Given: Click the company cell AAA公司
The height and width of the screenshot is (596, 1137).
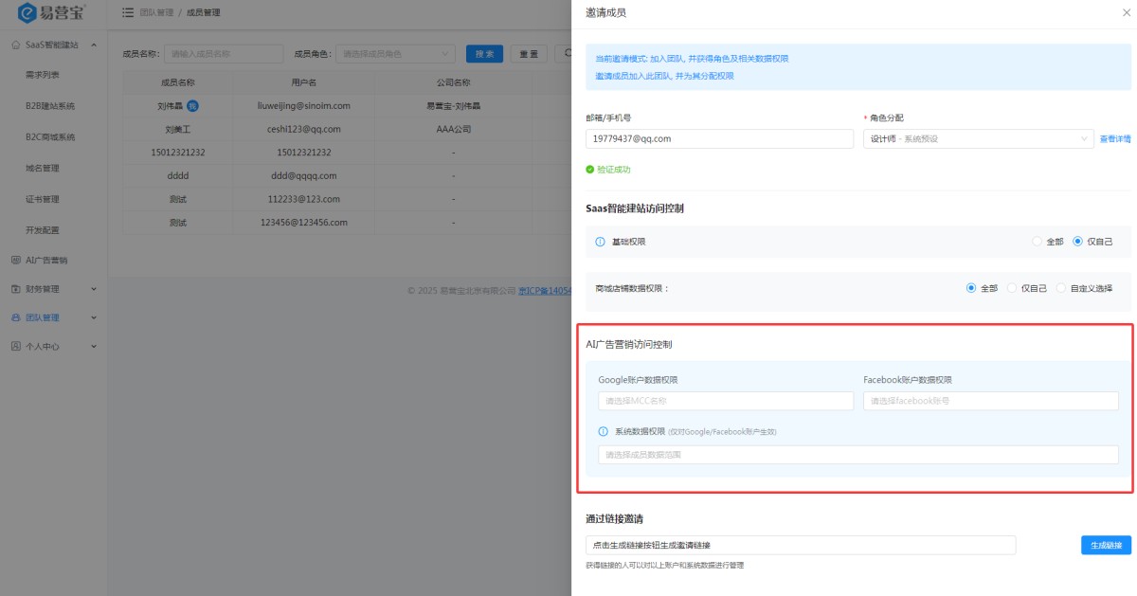Looking at the screenshot, I should coord(454,129).
